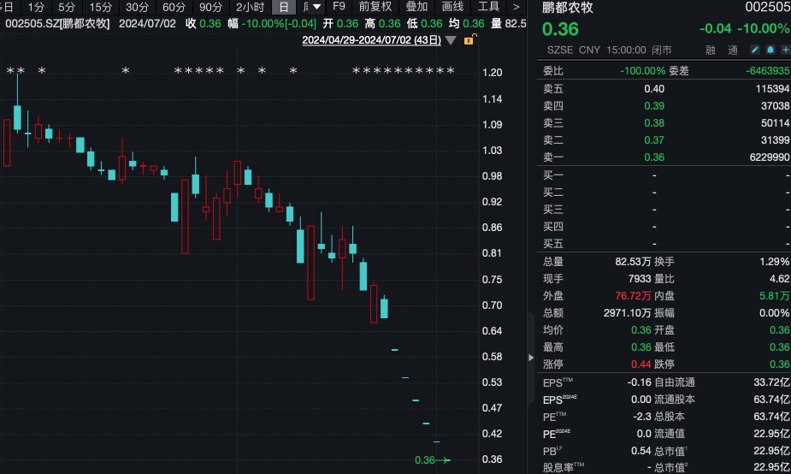791x474 pixels.
Task: Click the first asterisk marker above the chart
Action: click(9, 71)
